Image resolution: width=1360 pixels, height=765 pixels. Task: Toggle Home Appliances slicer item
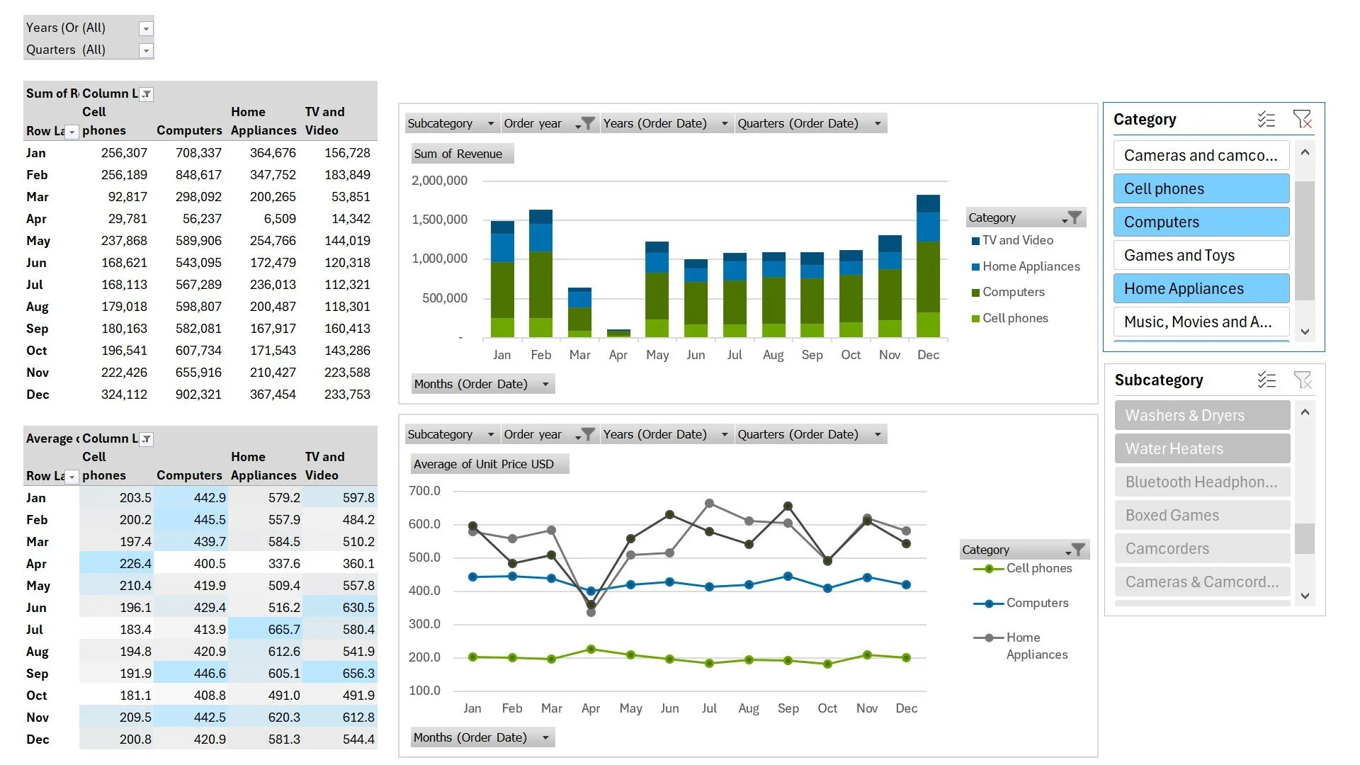(1201, 289)
